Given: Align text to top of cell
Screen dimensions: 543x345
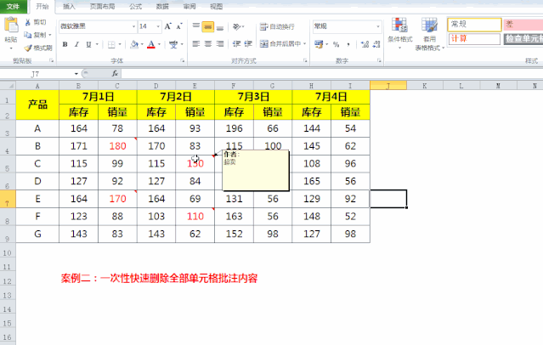Looking at the screenshot, I should pyautogui.click(x=196, y=26).
